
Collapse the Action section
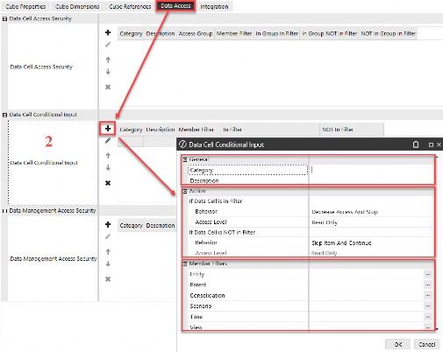coord(185,191)
